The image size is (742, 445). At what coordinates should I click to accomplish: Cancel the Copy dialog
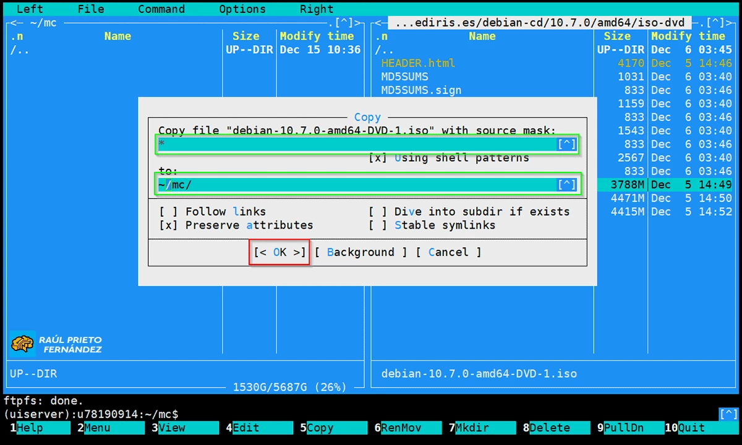pyautogui.click(x=448, y=252)
